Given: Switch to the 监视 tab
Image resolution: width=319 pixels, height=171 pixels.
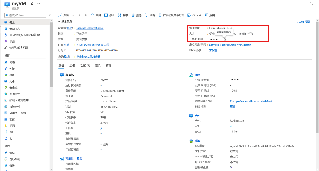Looking at the screenshot, I should (x=72, y=66).
